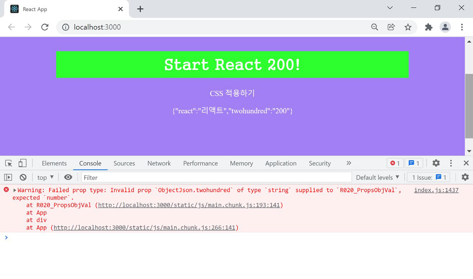Click the Start React 200! heading

(x=232, y=64)
